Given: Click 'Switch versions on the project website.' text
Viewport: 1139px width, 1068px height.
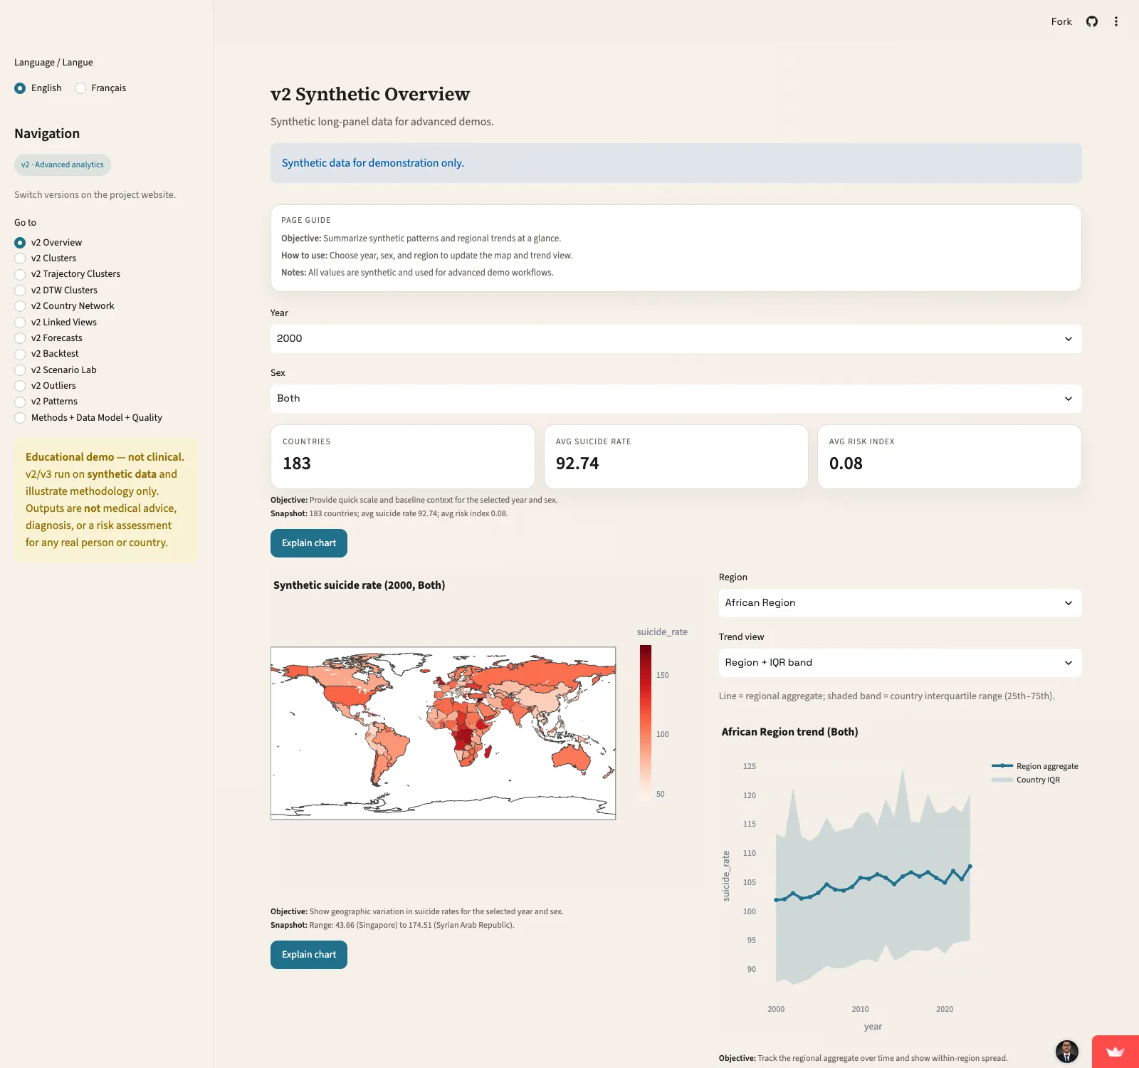Looking at the screenshot, I should 95,195.
